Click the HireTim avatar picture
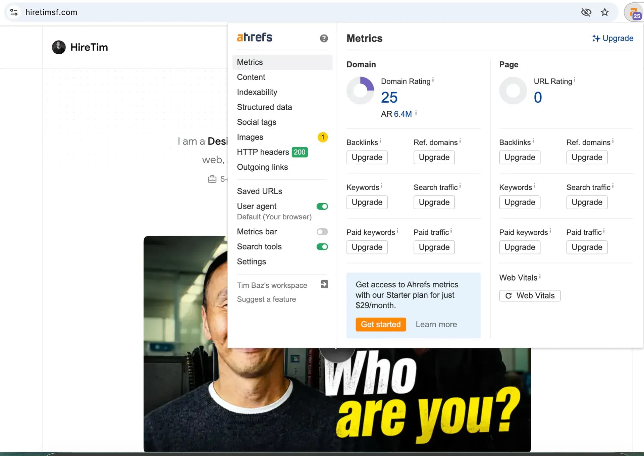This screenshot has height=456, width=644. pos(59,47)
